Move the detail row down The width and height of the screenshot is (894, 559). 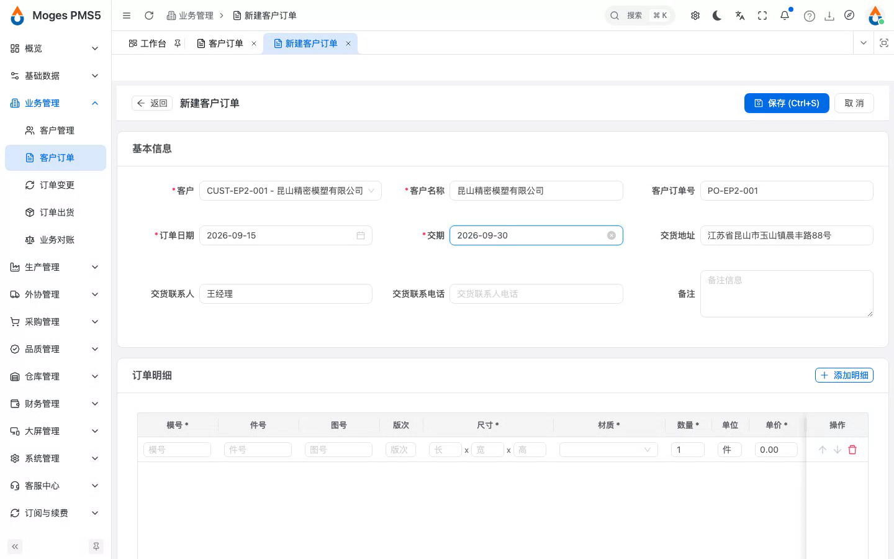(838, 450)
